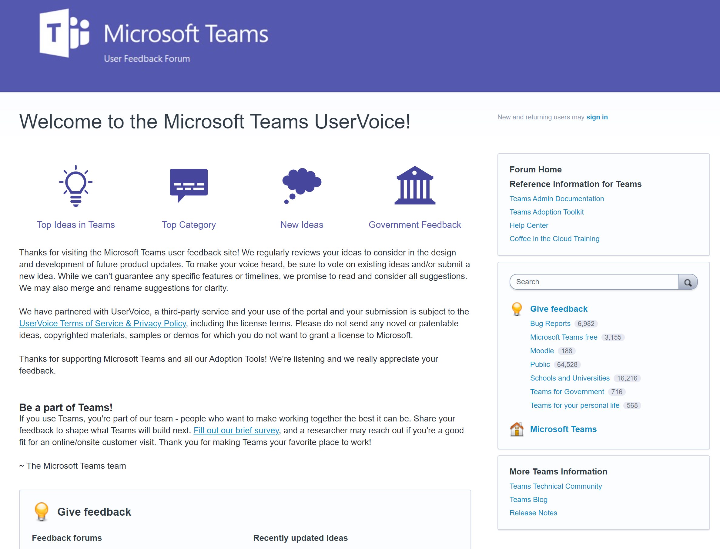Image resolution: width=720 pixels, height=549 pixels.
Task: Click the magnifier search button
Action: [x=688, y=282]
